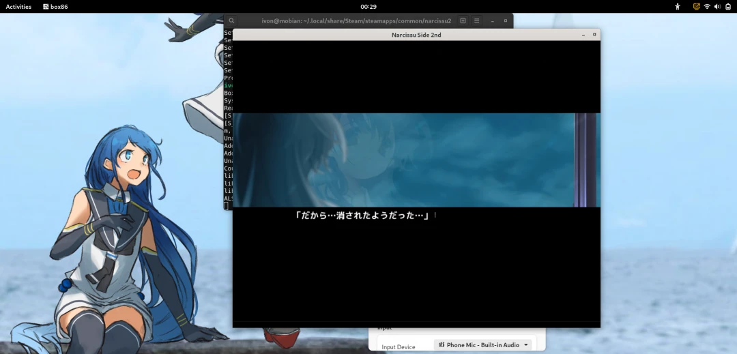Minimize the terminal window
737x354 pixels.
coord(492,21)
